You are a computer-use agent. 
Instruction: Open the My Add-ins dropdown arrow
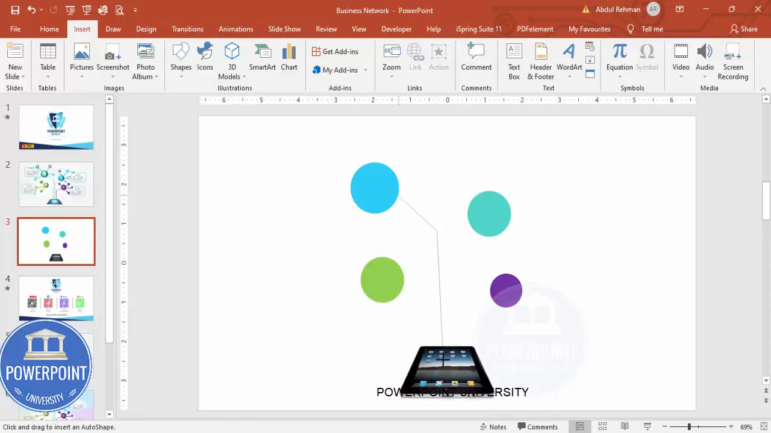[x=366, y=70]
